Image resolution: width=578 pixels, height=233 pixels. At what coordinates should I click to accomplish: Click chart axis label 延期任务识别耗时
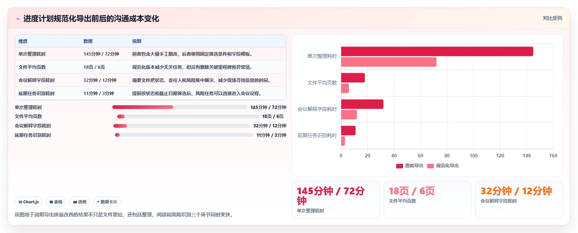[x=317, y=136]
